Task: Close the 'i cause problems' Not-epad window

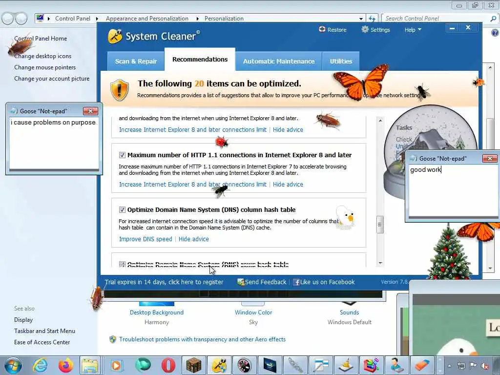Action: tap(90, 111)
